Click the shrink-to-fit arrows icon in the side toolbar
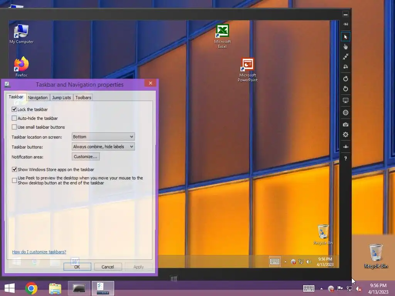Viewport: 395px width, 296px height. pos(345,57)
